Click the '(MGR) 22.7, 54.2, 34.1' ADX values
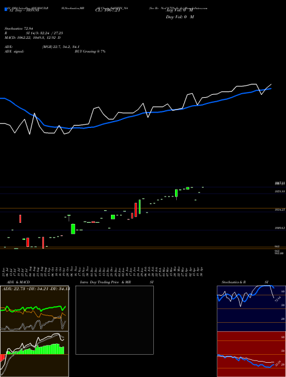Viewport: 286px width, 377px height. [x=61, y=47]
